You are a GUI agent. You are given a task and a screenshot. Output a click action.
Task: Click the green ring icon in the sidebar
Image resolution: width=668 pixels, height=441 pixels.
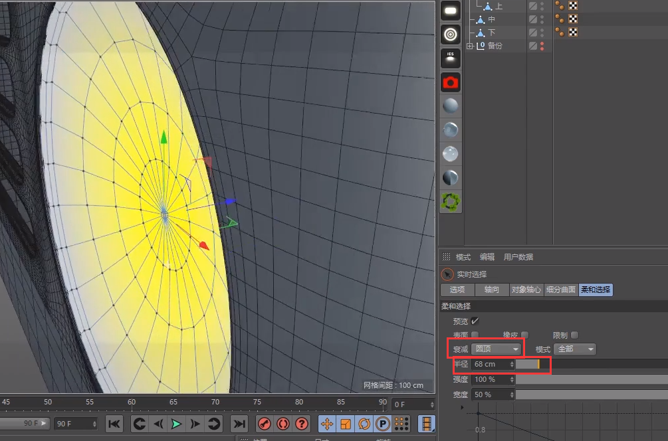click(x=451, y=201)
